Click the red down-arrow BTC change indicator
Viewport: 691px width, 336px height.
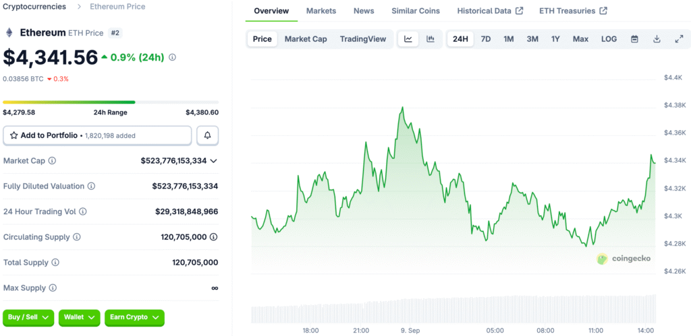(x=49, y=79)
